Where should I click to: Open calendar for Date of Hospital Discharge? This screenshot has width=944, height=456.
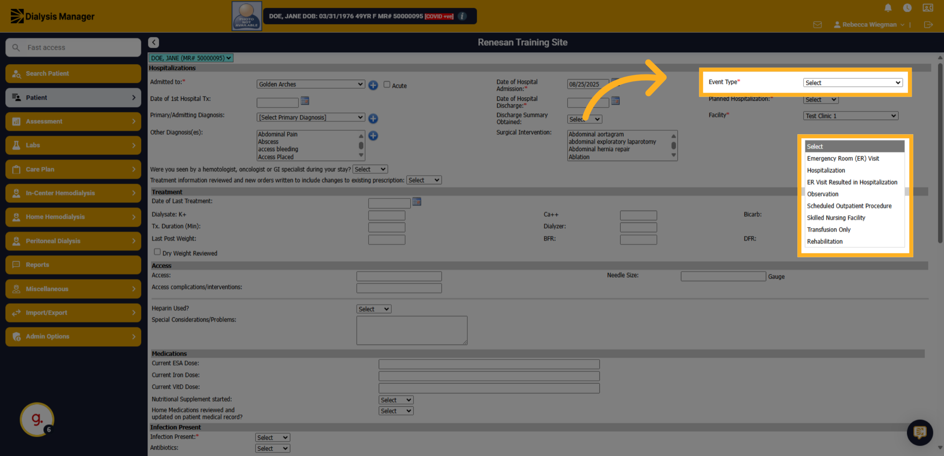pyautogui.click(x=616, y=101)
